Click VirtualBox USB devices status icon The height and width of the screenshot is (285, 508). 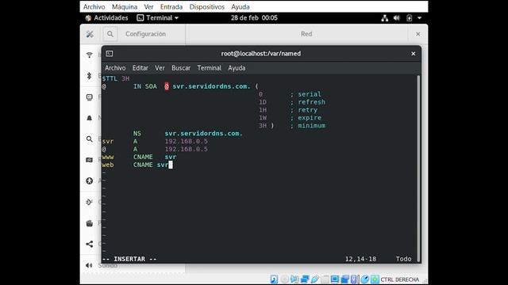(314, 279)
